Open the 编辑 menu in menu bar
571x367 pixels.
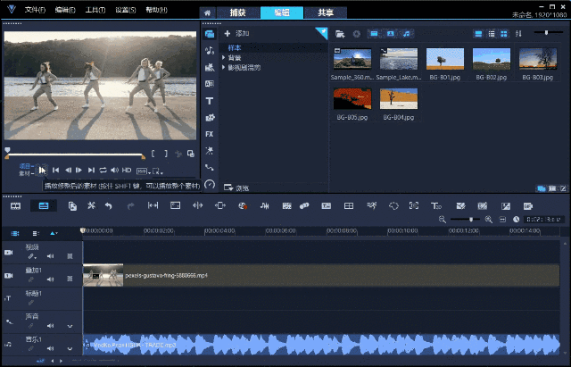pos(65,10)
